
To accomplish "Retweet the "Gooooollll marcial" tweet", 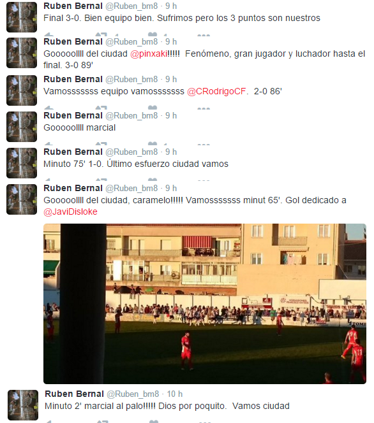I will click(101, 143).
